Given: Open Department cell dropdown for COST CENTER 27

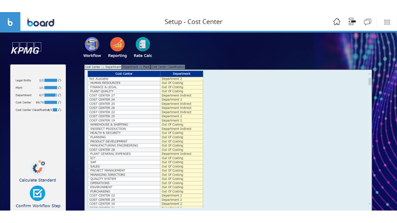Looking at the screenshot, I should click(181, 96).
